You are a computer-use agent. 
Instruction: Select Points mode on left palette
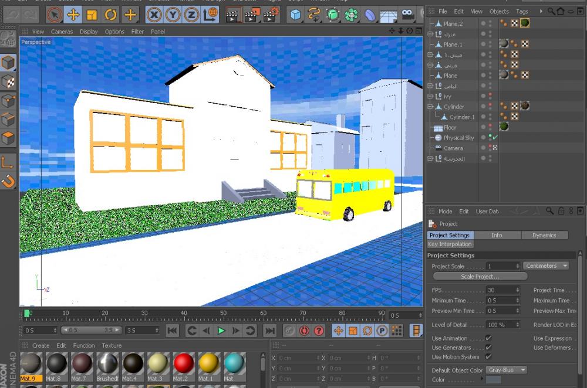tap(8, 101)
